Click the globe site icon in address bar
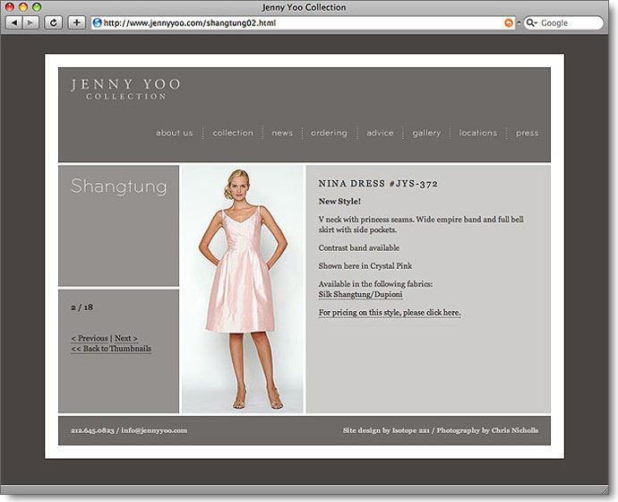The width and height of the screenshot is (618, 502). tap(97, 23)
